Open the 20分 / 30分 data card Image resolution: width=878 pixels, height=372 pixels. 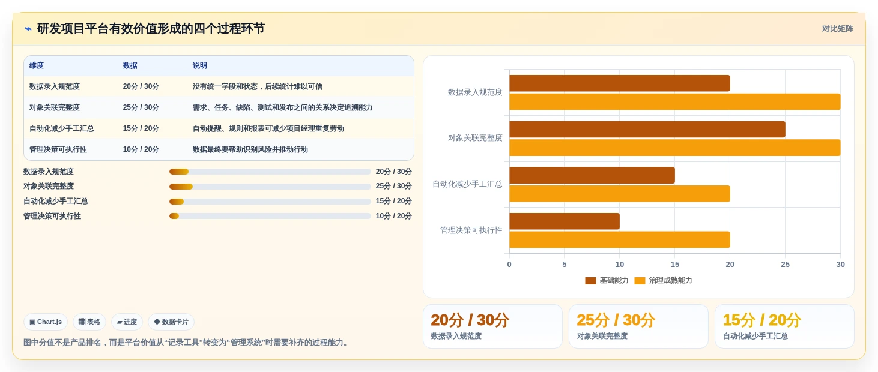(492, 326)
